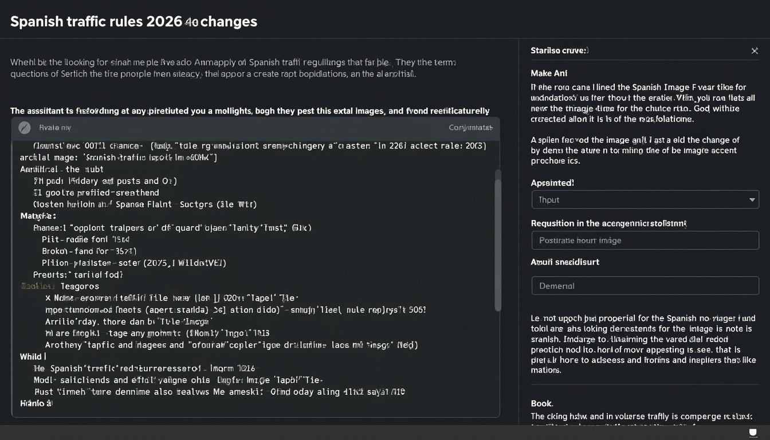Viewport: 770px width, 440px height.
Task: Select the Starilso cruve panel heading
Action: 559,50
